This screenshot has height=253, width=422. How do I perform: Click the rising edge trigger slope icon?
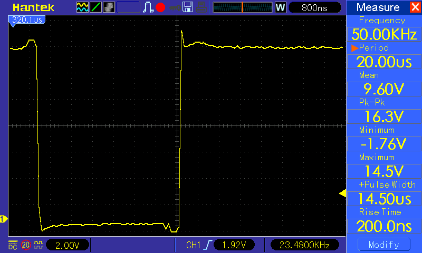pyautogui.click(x=208, y=245)
